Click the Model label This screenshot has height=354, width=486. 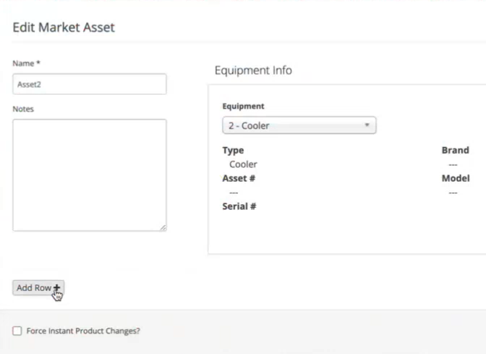click(x=456, y=178)
